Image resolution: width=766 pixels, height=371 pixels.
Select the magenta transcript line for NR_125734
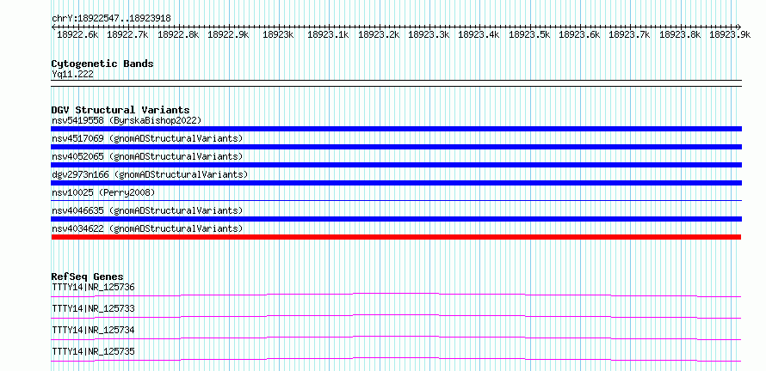click(396, 338)
